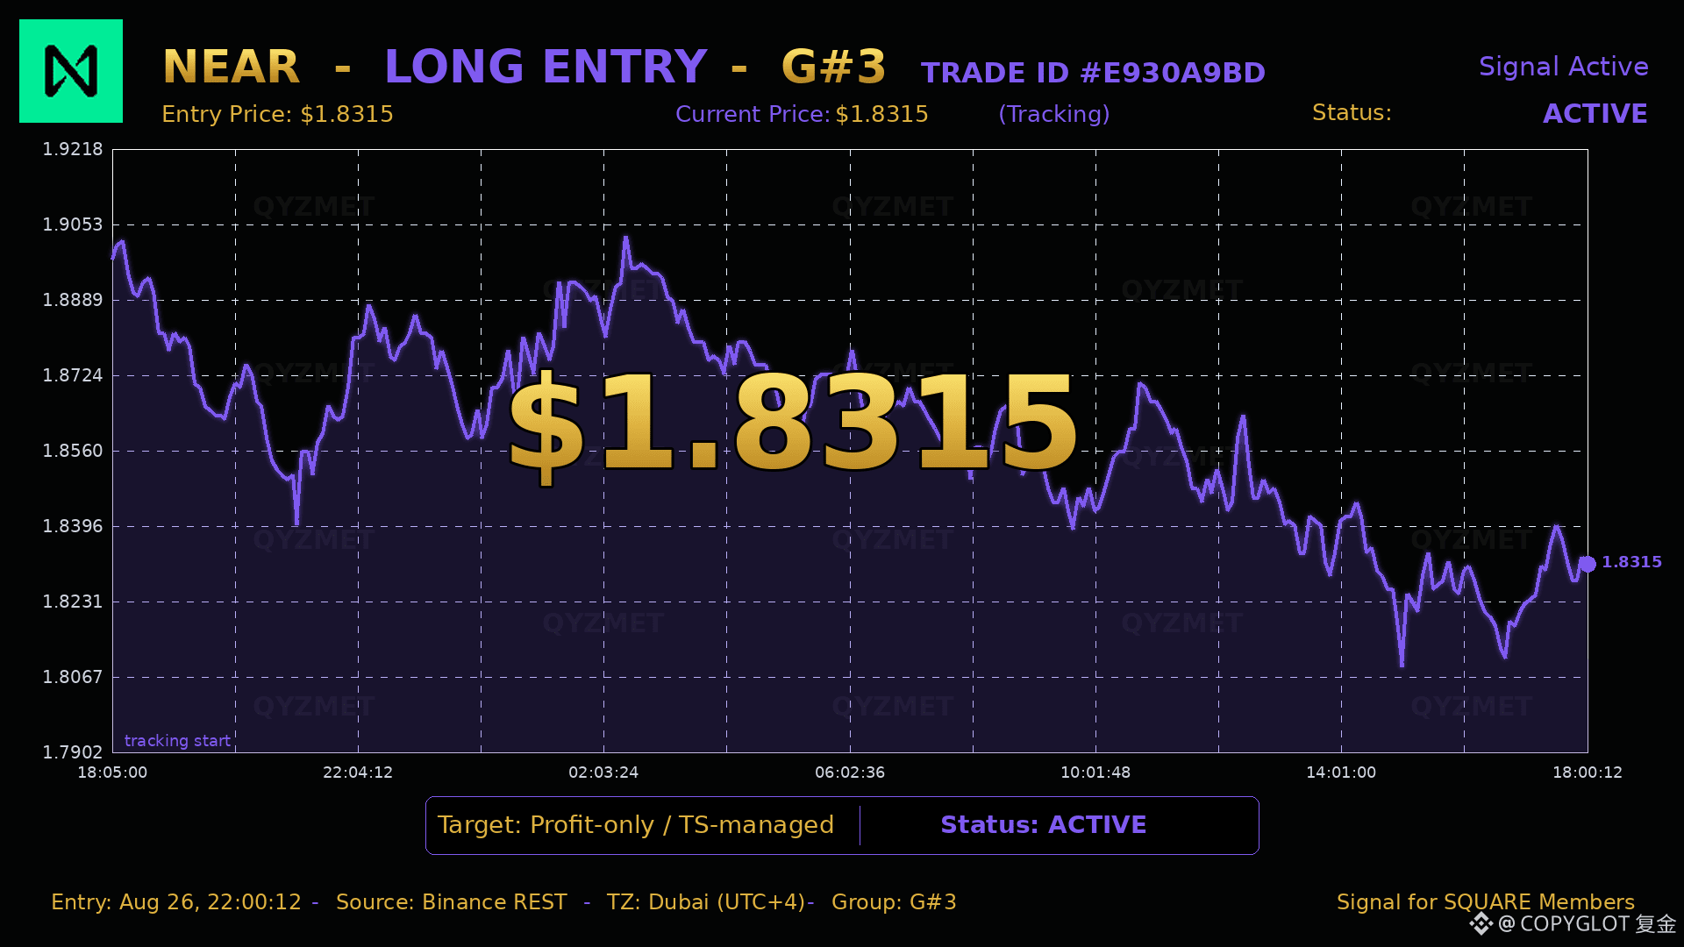Click the 'Entry Price: $1.8315' text
This screenshot has height=947, width=1684.
point(277,114)
